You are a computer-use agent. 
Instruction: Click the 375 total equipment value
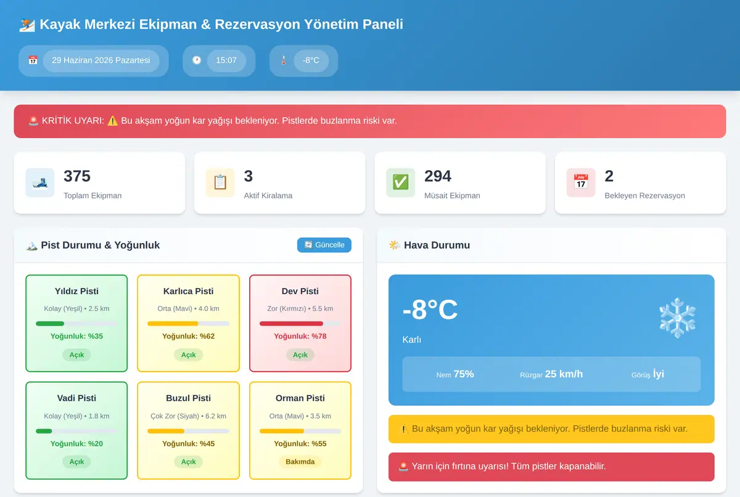point(77,176)
